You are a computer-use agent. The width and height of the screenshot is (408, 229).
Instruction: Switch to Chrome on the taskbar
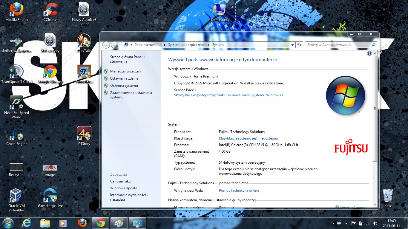tap(101, 223)
